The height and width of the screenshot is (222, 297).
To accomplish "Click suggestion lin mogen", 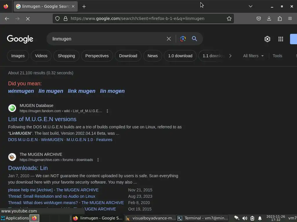I will [x=112, y=91].
